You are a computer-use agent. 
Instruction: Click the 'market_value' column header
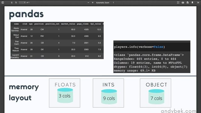[x=68, y=24]
